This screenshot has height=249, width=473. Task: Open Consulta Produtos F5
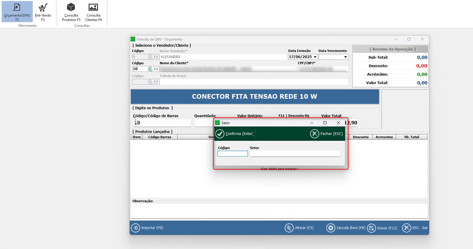pos(71,12)
